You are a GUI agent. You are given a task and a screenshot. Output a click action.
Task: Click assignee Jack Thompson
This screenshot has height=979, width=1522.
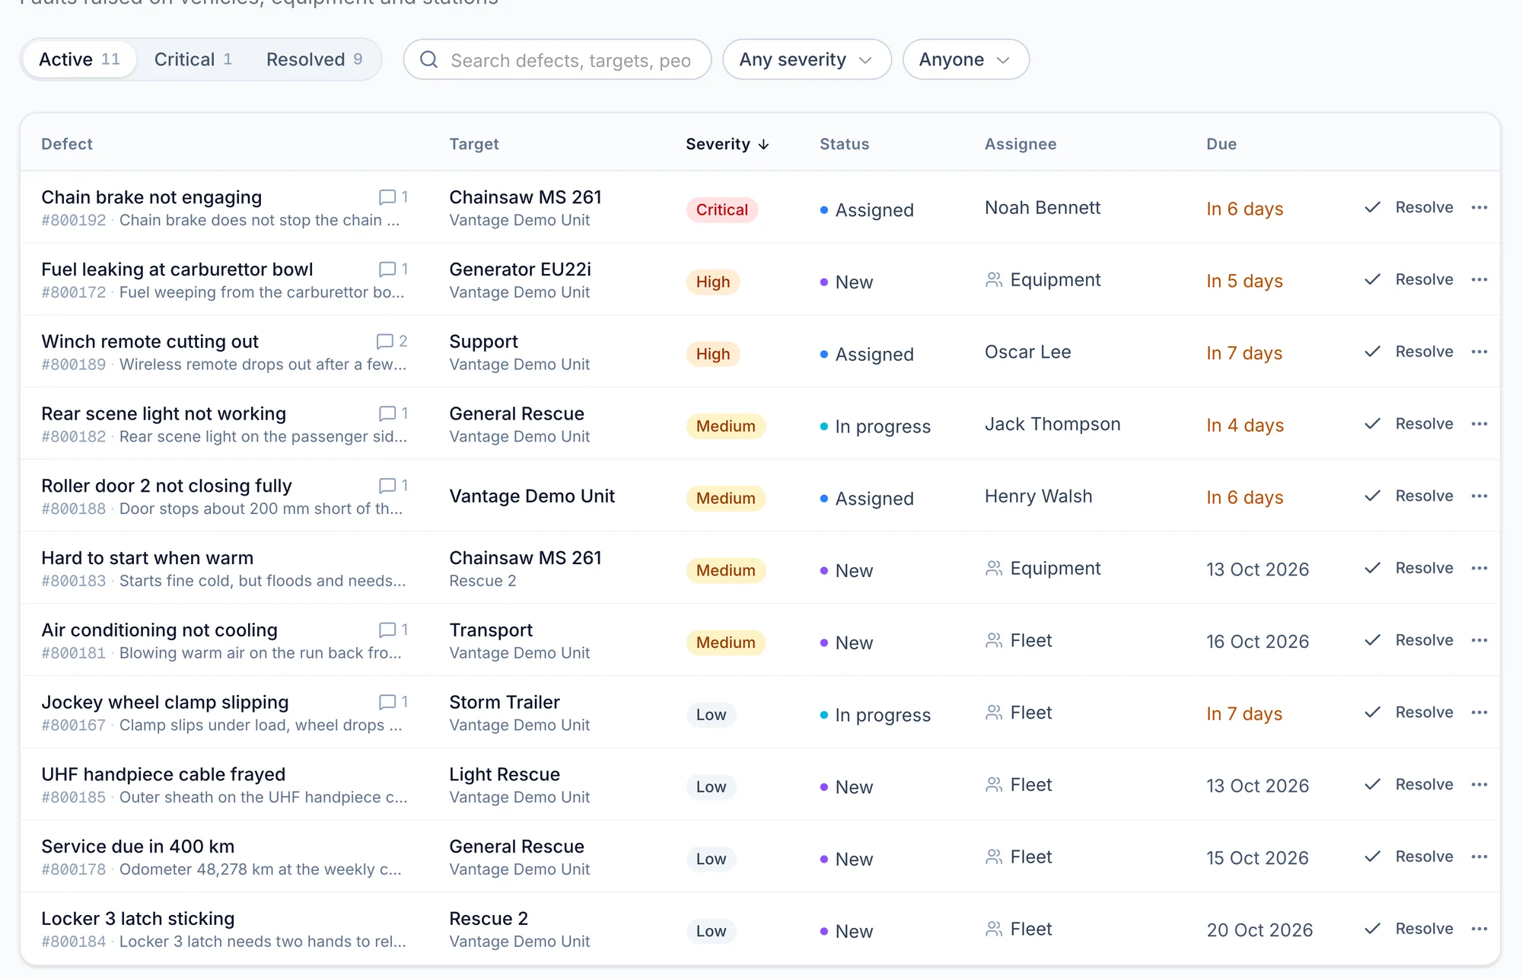click(x=1052, y=424)
